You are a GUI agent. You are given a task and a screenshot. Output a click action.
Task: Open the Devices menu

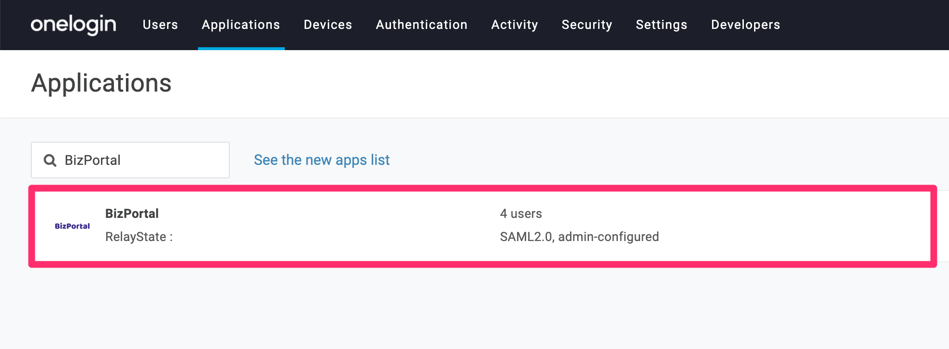point(328,25)
